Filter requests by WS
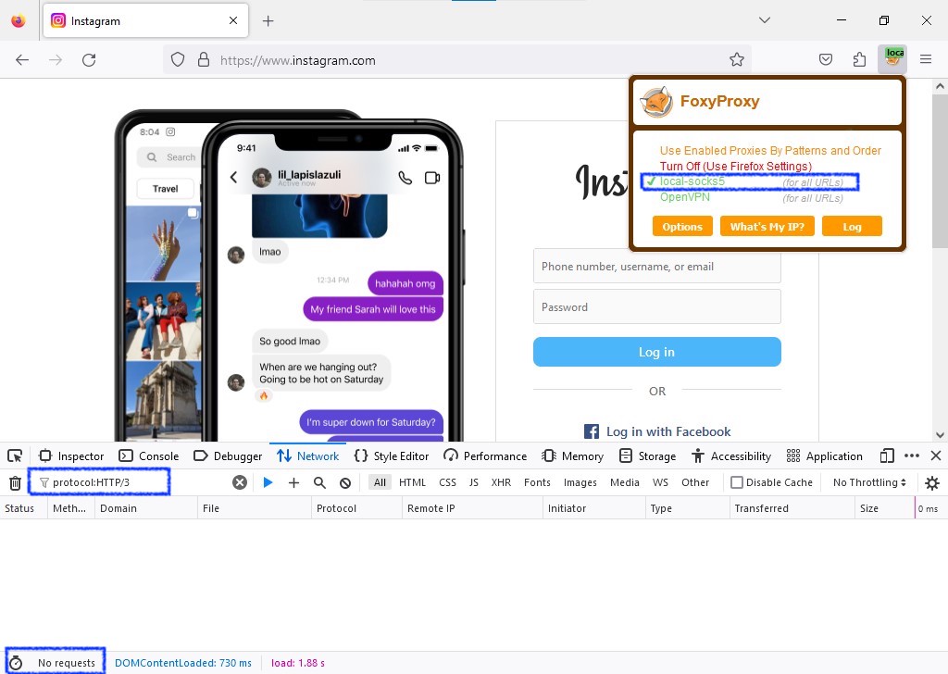Viewport: 948px width, 674px height. point(660,482)
